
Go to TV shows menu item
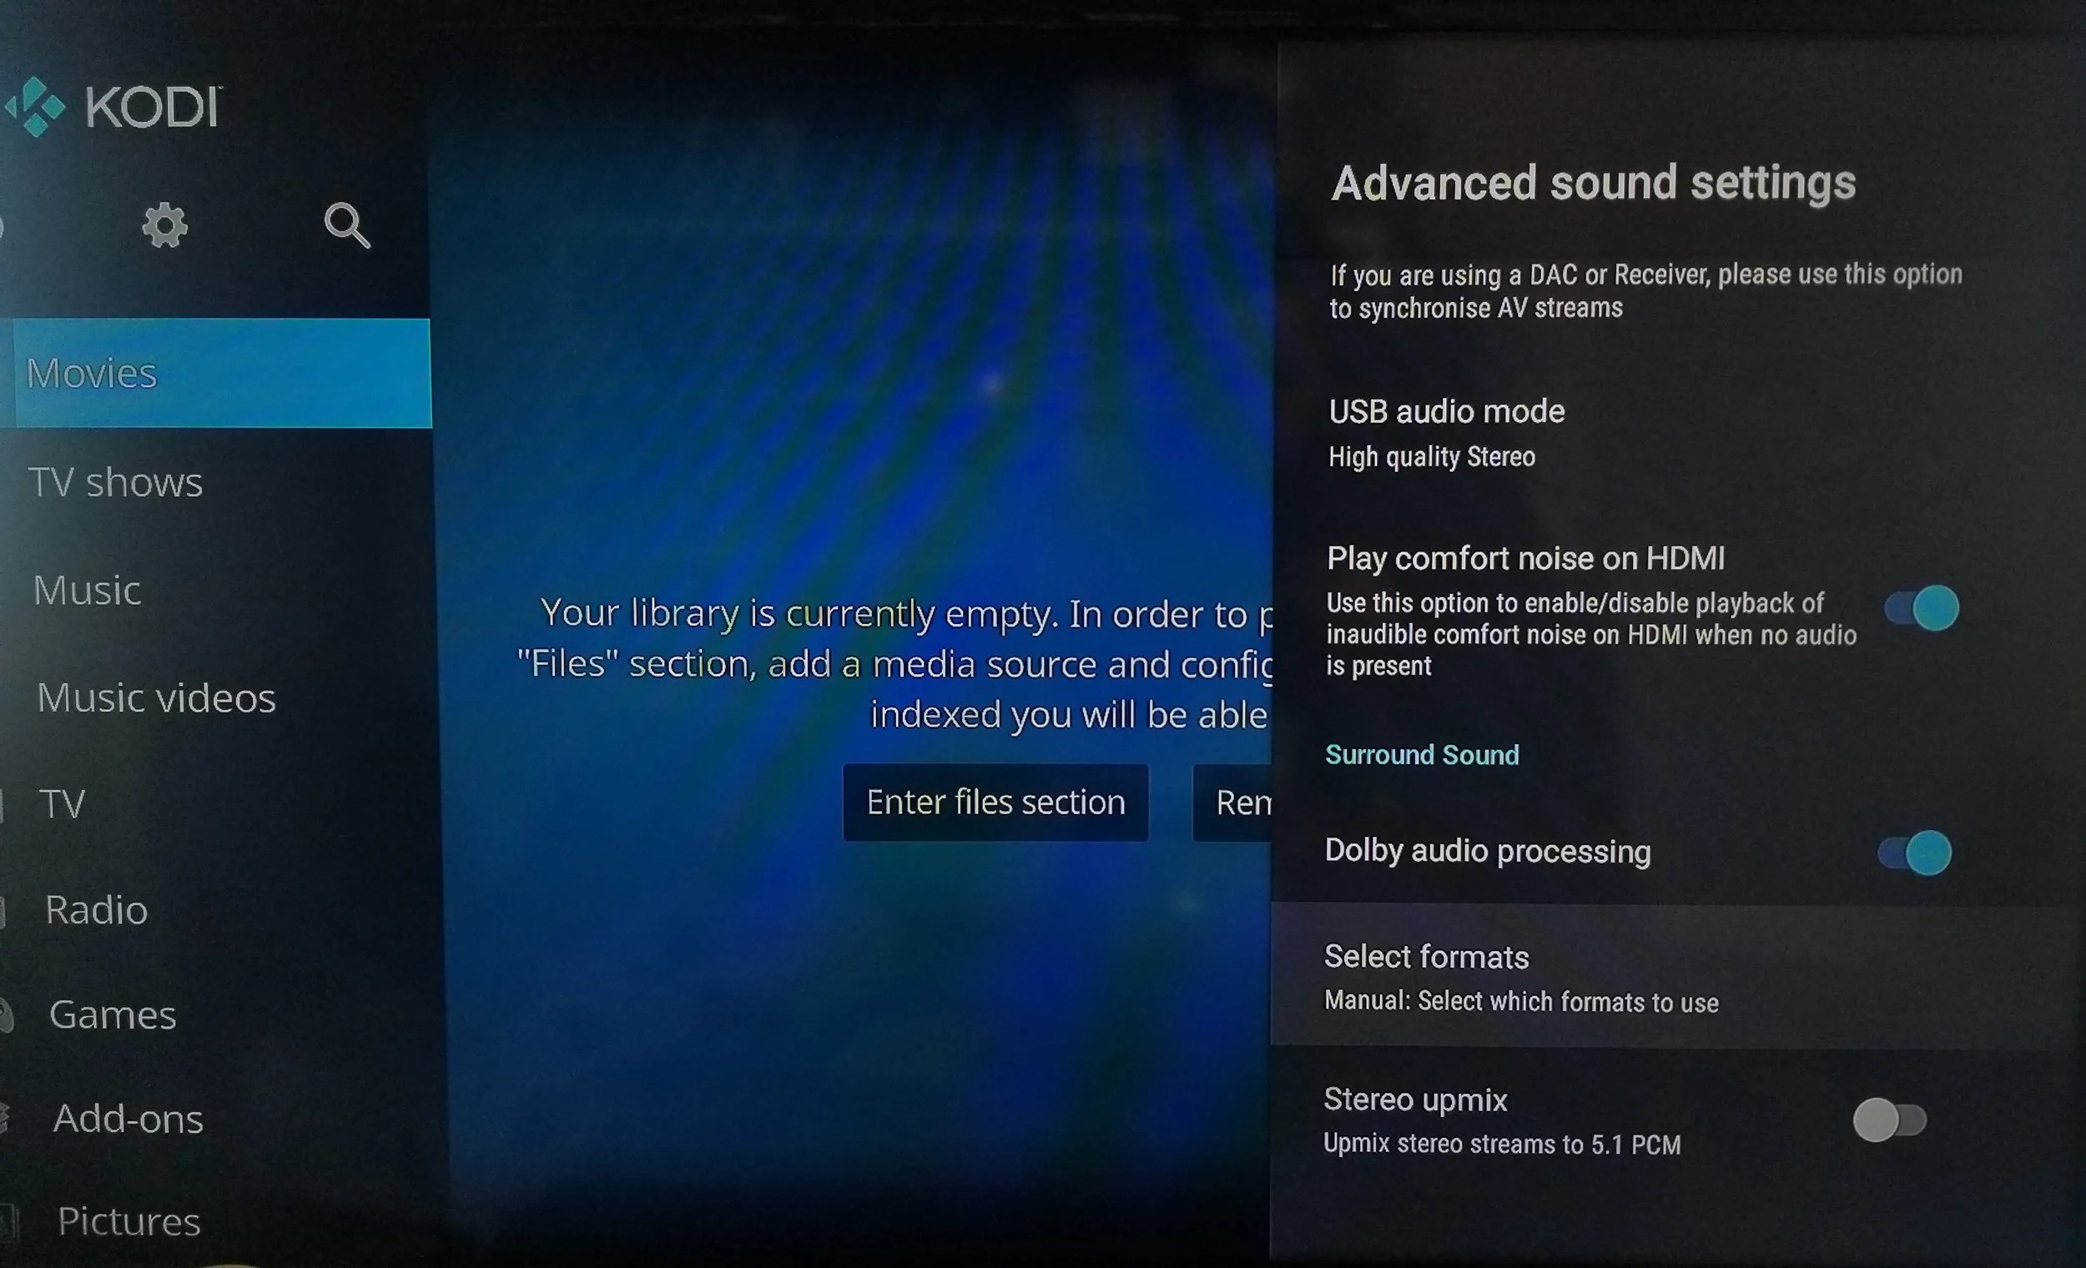(115, 482)
